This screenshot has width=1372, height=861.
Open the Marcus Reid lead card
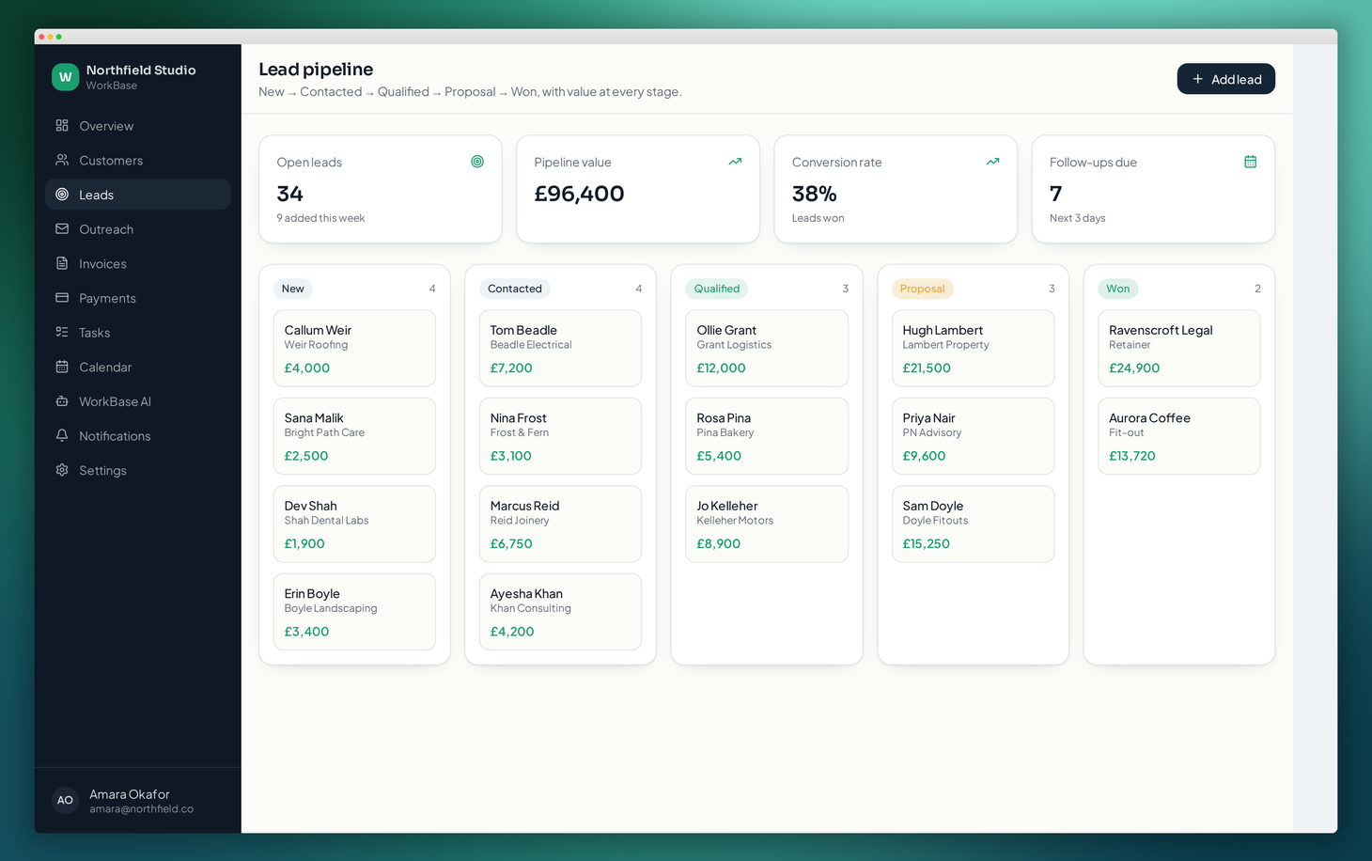pyautogui.click(x=560, y=524)
